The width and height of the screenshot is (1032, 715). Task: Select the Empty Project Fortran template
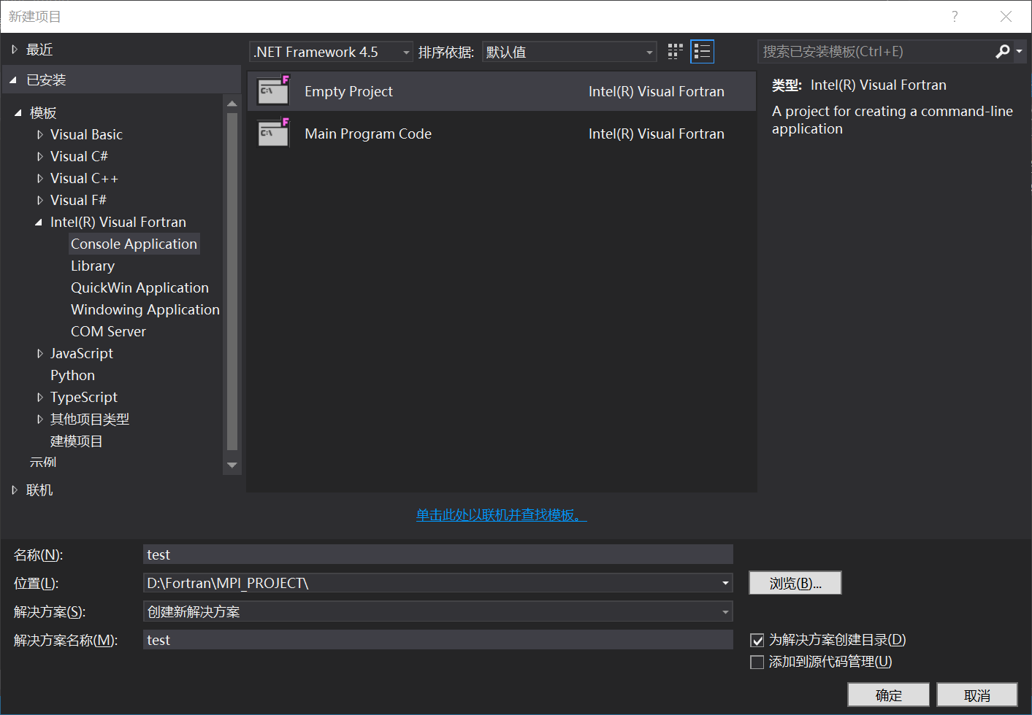click(349, 91)
